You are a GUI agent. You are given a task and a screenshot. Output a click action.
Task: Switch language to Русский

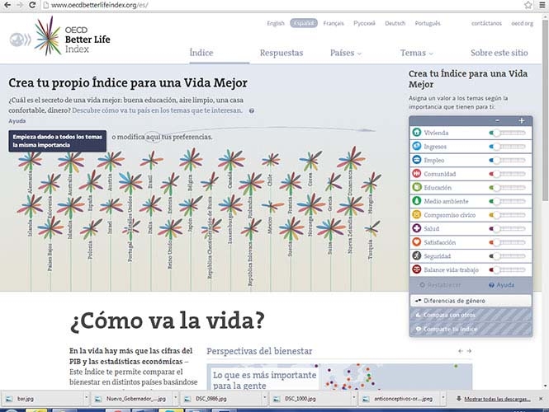pyautogui.click(x=364, y=23)
